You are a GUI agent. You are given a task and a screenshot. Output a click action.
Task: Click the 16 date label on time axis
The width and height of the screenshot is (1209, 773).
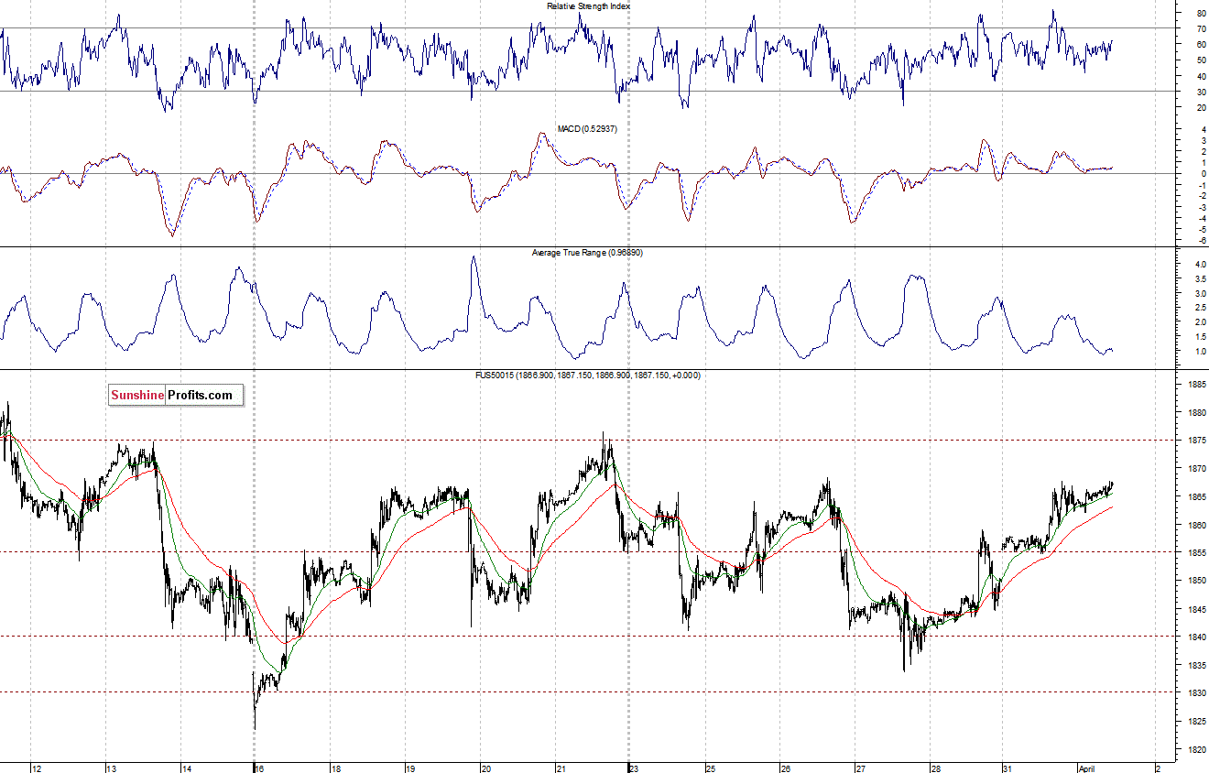pyautogui.click(x=260, y=768)
